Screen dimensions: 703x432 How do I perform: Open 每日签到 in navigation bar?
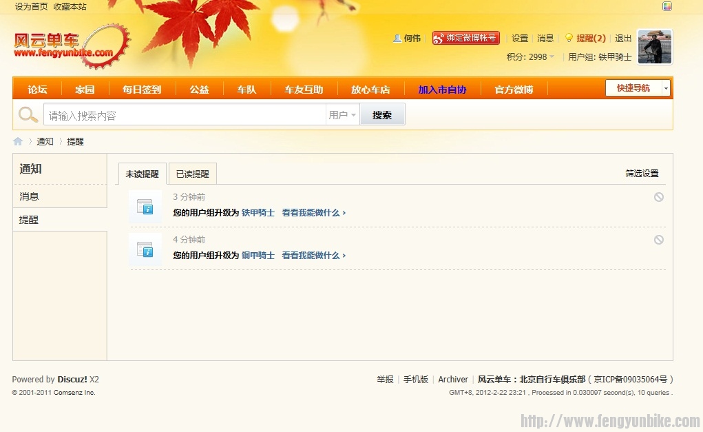pos(142,90)
